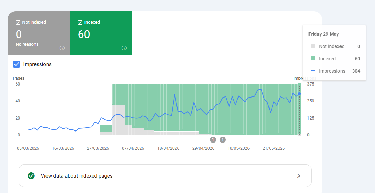Click first annotation marker below chart
The height and width of the screenshot is (193, 375).
tap(213, 140)
